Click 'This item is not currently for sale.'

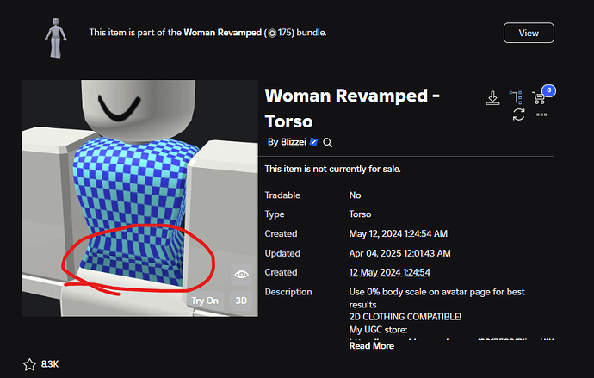(332, 169)
